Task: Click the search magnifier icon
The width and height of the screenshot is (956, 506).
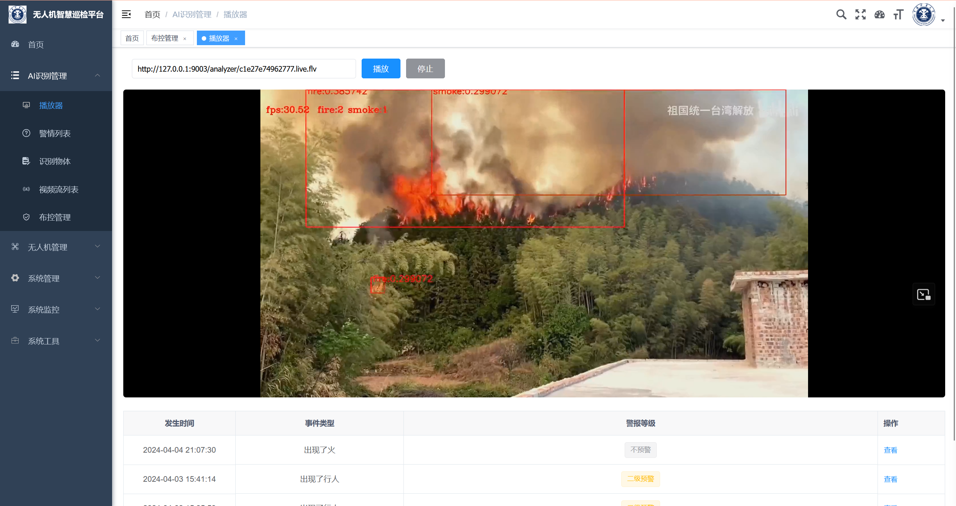Action: coord(841,15)
